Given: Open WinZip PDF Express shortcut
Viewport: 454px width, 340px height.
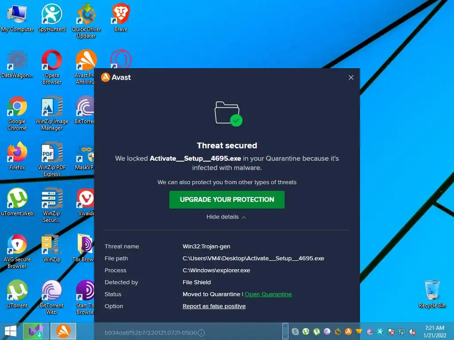Looking at the screenshot, I should point(52,159).
